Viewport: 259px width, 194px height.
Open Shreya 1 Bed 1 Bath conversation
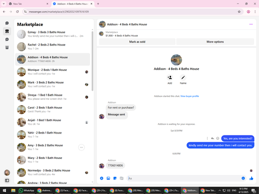point(53,97)
